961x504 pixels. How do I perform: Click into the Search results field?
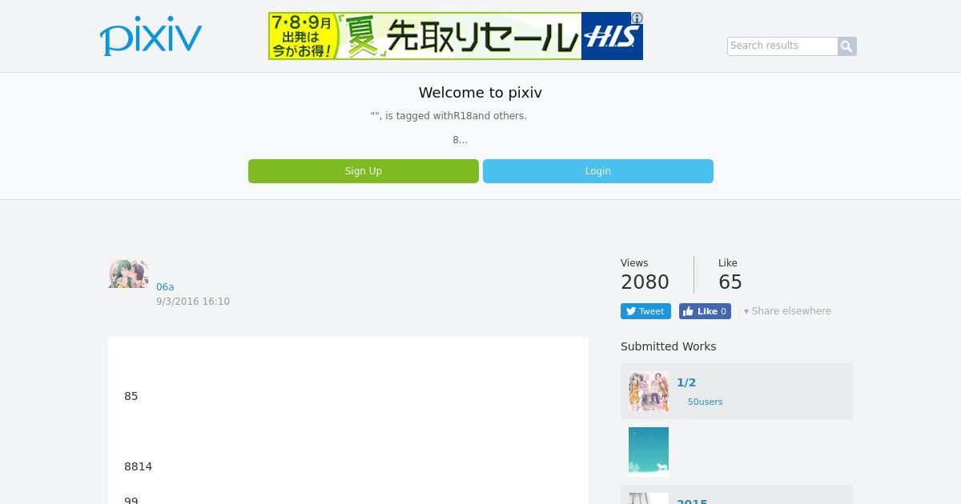[x=782, y=46]
